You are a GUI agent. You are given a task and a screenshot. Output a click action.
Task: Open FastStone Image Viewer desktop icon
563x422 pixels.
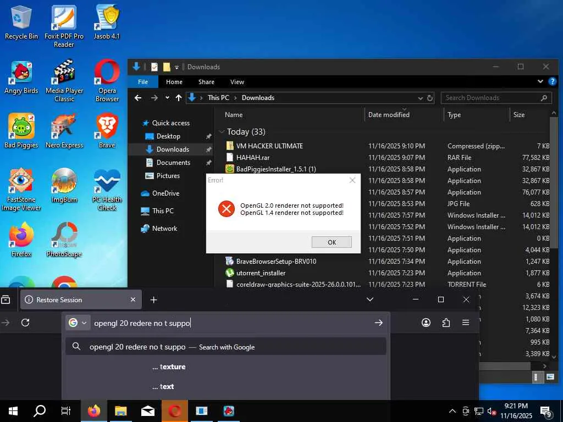[x=21, y=190]
